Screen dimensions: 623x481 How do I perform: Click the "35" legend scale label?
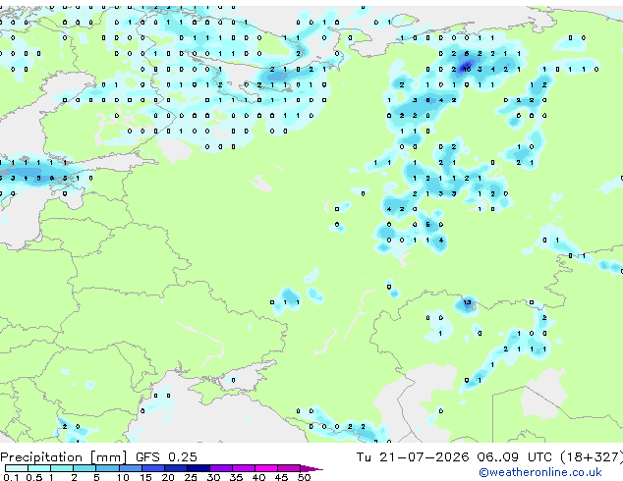(x=236, y=477)
